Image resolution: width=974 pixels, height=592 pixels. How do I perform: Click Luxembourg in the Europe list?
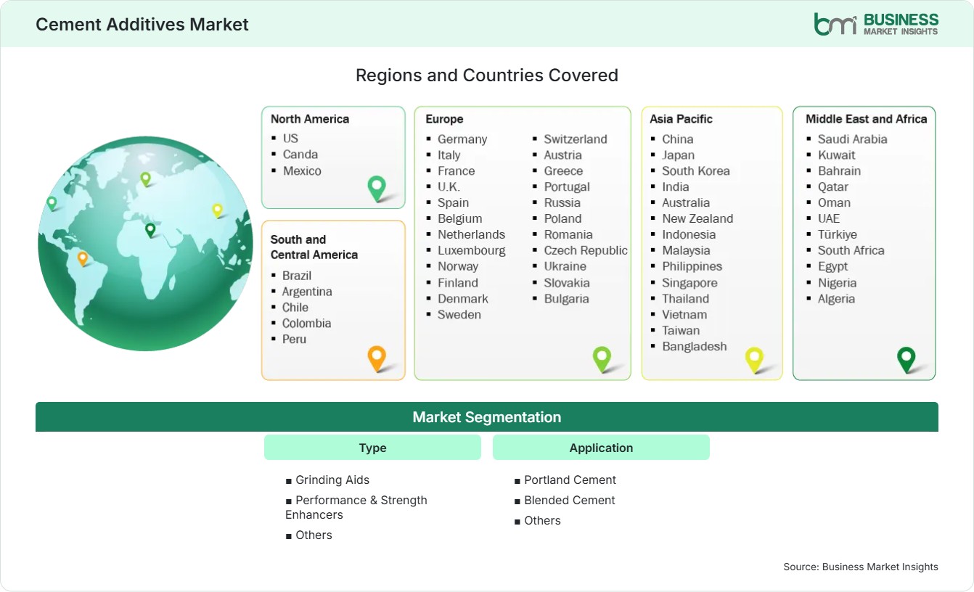[472, 250]
